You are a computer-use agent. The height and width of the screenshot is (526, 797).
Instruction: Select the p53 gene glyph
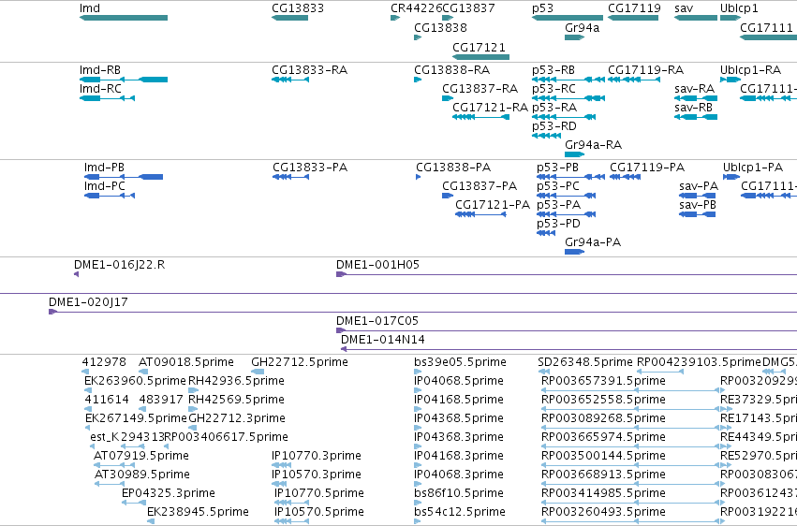click(x=568, y=18)
